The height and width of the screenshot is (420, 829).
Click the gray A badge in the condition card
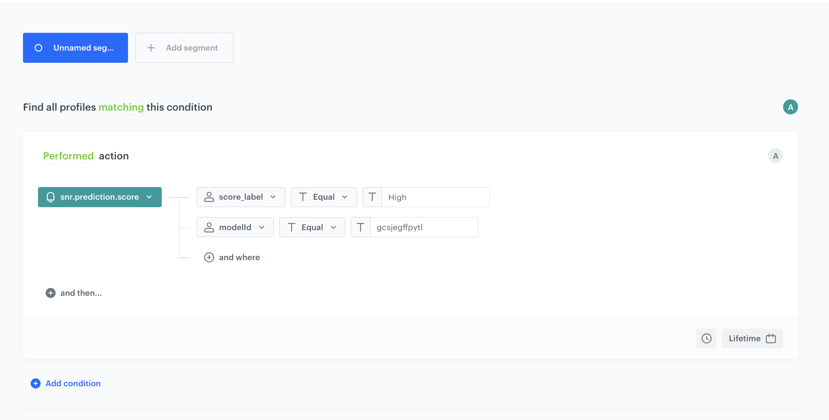775,156
